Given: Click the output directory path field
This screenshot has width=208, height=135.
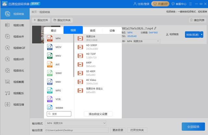Looking at the screenshot, I should 77,130.
